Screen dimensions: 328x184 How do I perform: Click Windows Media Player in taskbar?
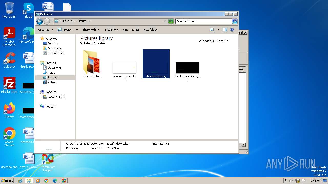(x=38, y=181)
